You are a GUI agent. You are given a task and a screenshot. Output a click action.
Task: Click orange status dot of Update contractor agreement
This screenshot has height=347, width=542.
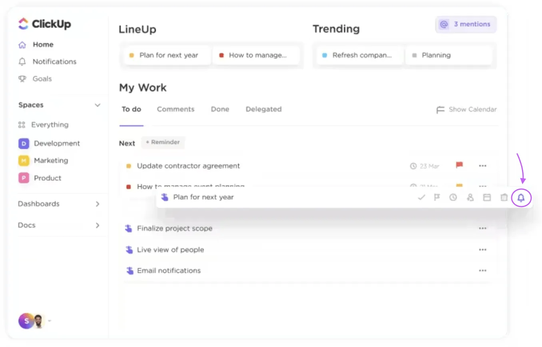(129, 166)
